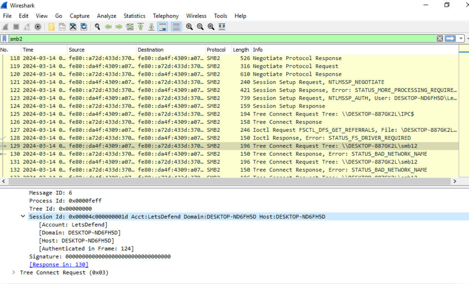Expand the Tree Connect Request (0x03) node
469x284 pixels.
coord(14,272)
